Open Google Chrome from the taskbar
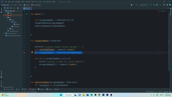 [99, 95]
